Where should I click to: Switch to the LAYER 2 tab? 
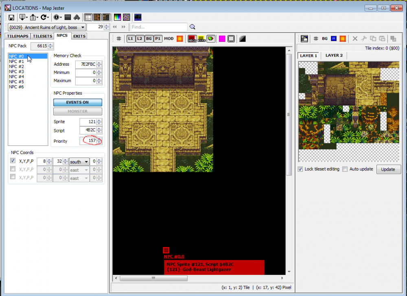(334, 55)
